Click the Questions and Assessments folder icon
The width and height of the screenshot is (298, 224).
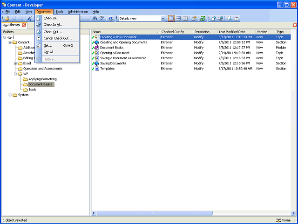click(20, 69)
